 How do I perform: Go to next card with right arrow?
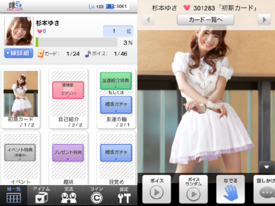tap(264, 20)
